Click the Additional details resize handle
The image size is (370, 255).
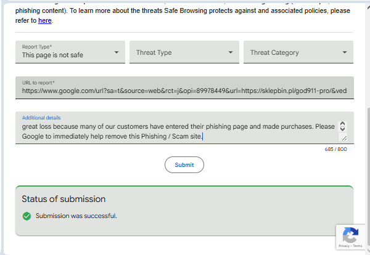click(x=343, y=137)
